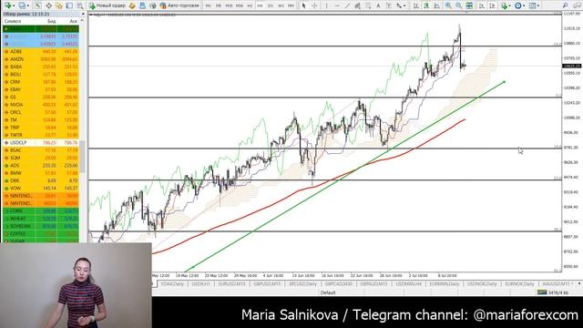583x328 pixels.
Task: Set timeframe to W1
Action: (x=281, y=5)
